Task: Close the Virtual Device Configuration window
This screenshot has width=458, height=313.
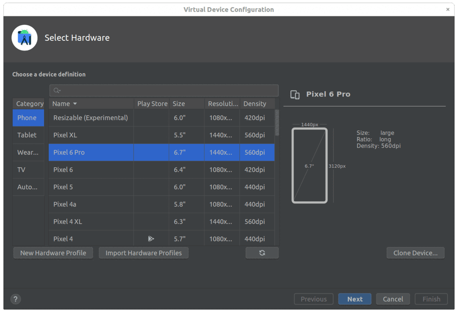Action: [448, 10]
